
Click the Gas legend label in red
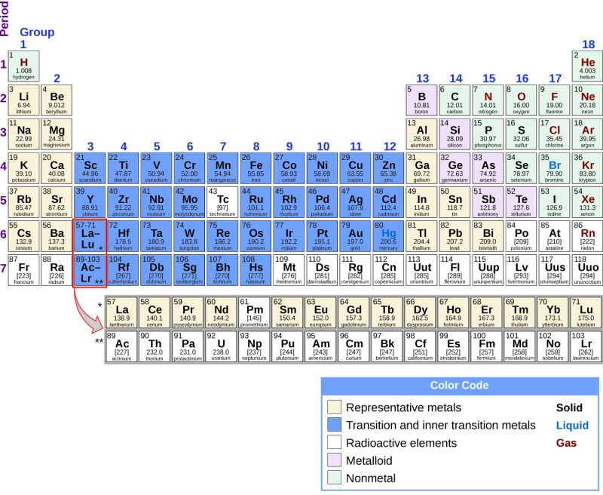coord(567,444)
